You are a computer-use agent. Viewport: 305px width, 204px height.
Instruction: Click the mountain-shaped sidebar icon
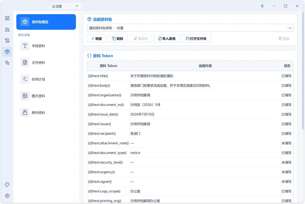tap(7, 29)
